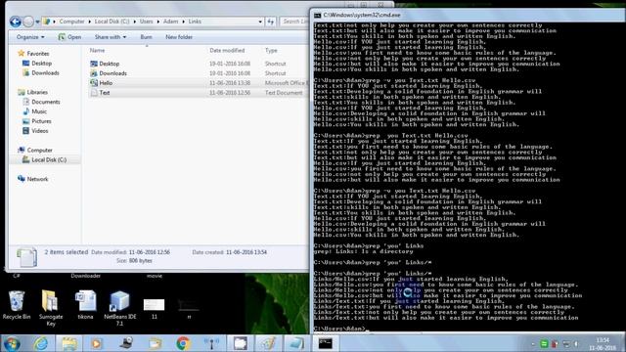Click the Windows Start button
The image size is (626, 352).
coord(12,343)
